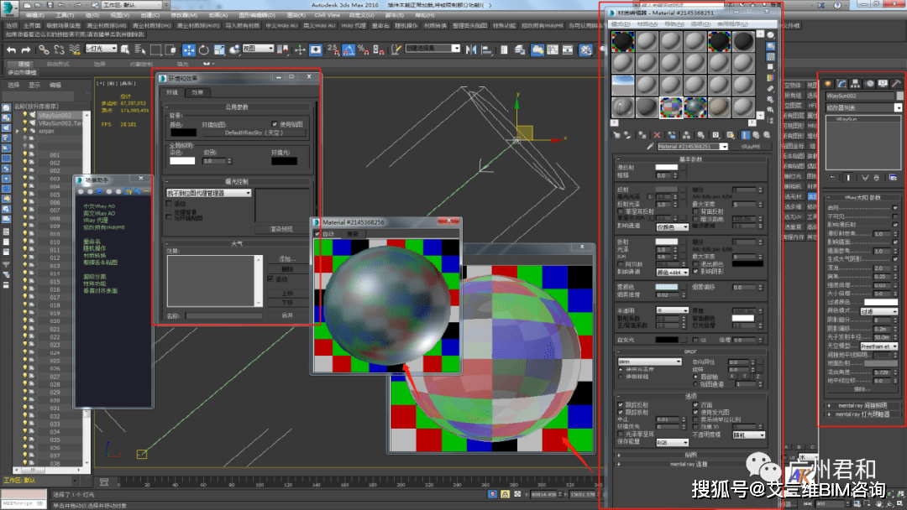Open the 工作区: 默认 workspace dropdown

point(132,5)
